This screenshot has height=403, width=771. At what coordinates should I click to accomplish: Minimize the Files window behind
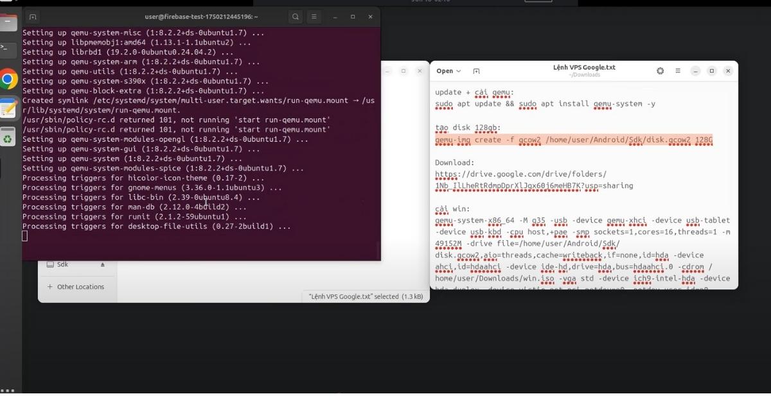pos(387,71)
